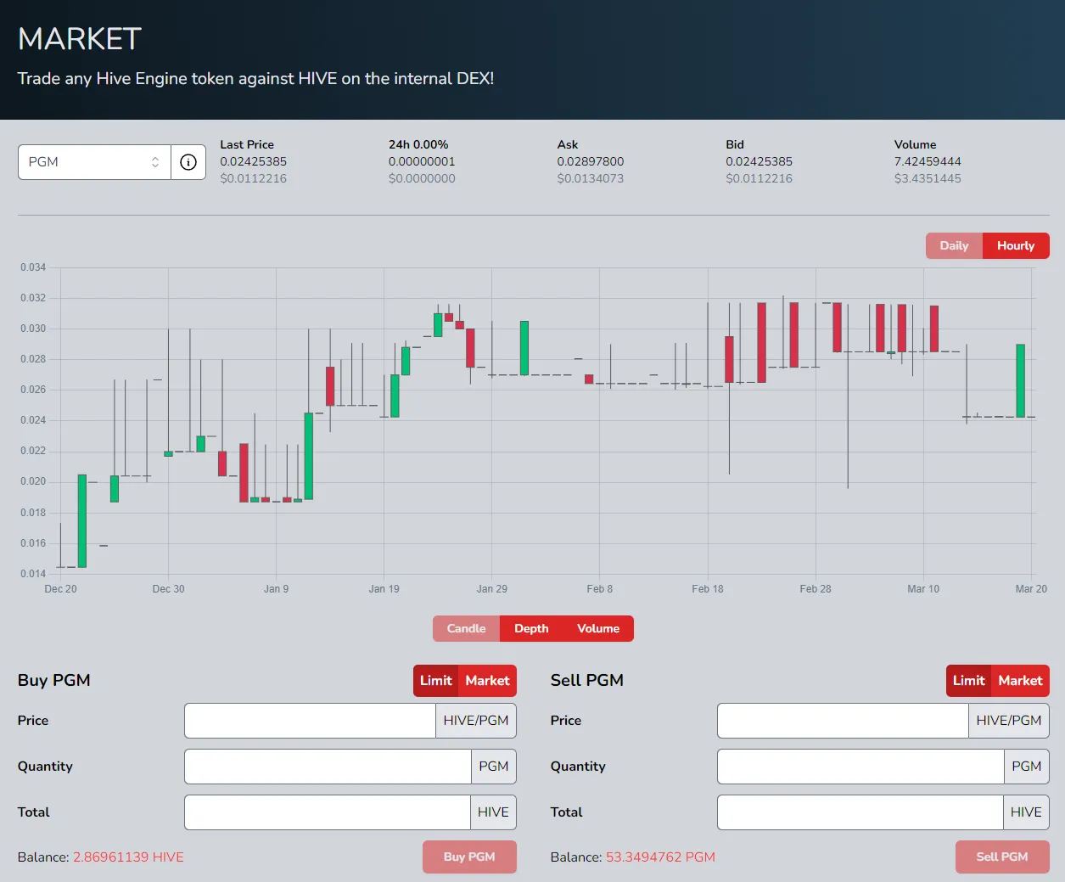This screenshot has height=882, width=1065.
Task: Select the Candle chart tab
Action: tap(466, 629)
